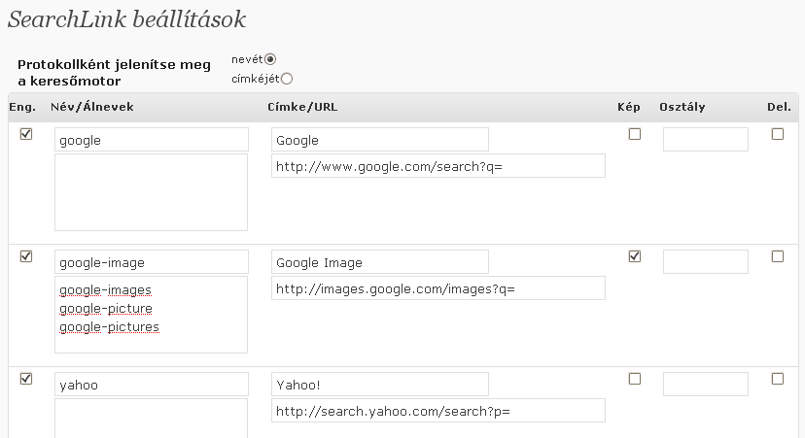
Task: Edit the search.yahoo.com URL field
Action: [x=437, y=411]
